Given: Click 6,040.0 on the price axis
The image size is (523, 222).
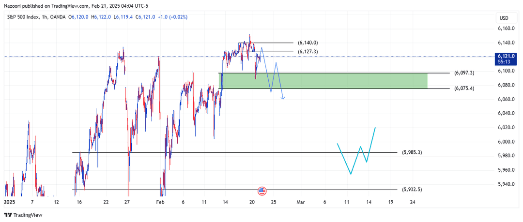Looking at the screenshot, I should tap(506, 113).
